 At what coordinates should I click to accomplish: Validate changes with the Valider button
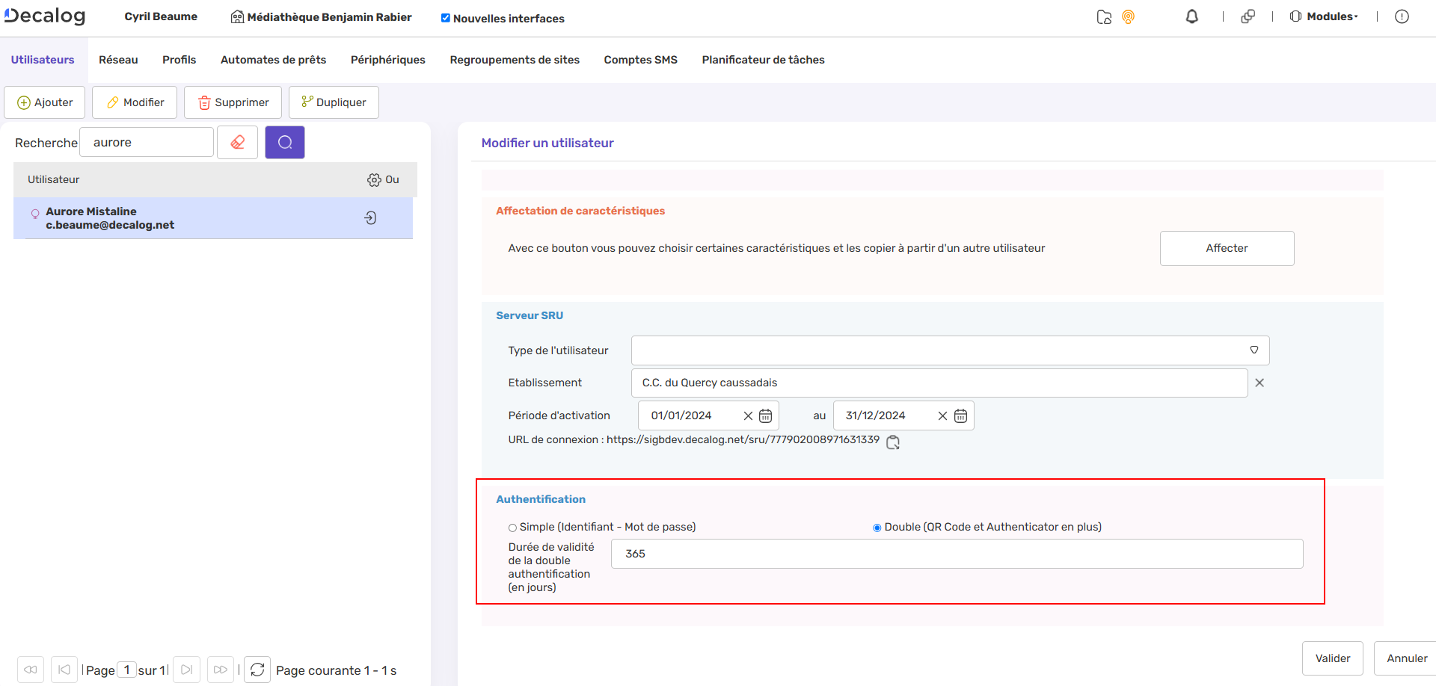1332,658
